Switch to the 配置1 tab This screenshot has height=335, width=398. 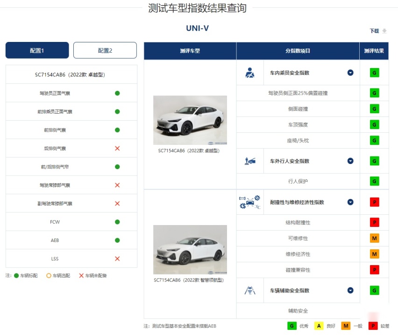(37, 50)
